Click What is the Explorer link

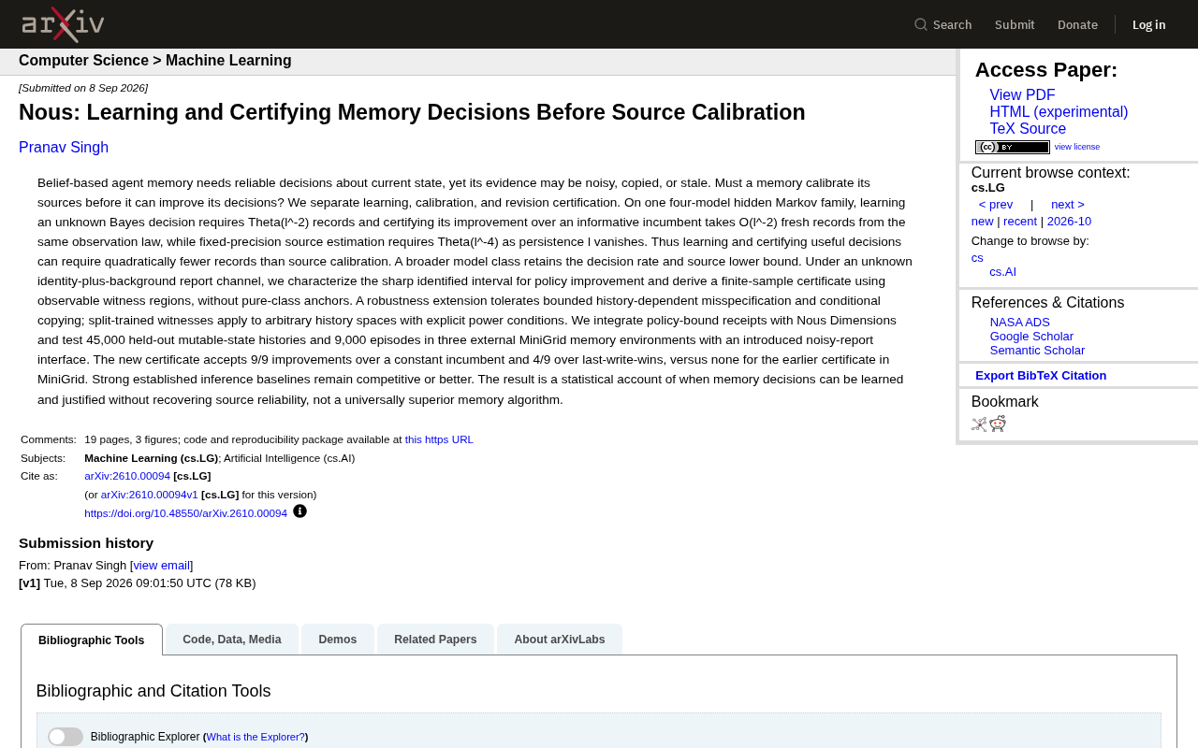(256, 737)
